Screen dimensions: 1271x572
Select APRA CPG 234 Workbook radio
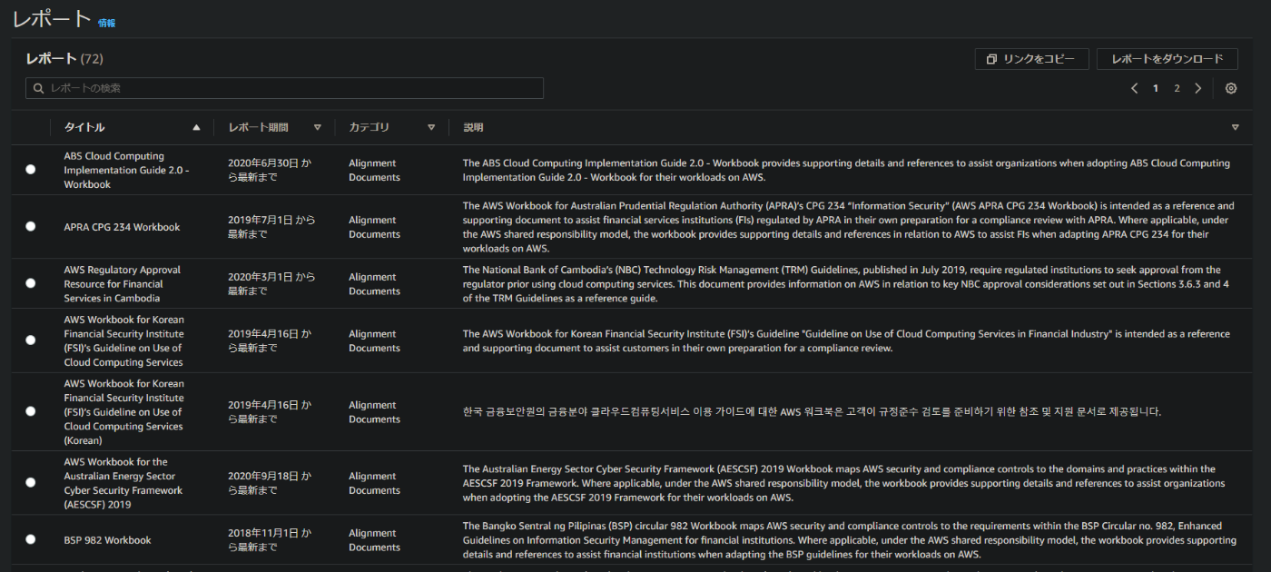[31, 226]
